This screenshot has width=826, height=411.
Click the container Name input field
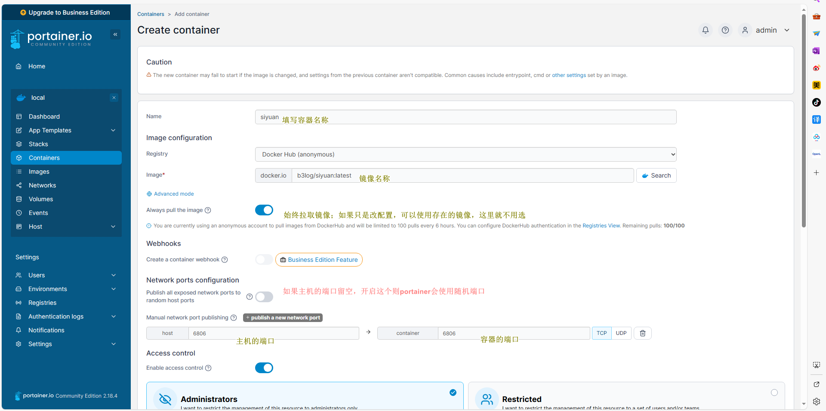(x=465, y=117)
